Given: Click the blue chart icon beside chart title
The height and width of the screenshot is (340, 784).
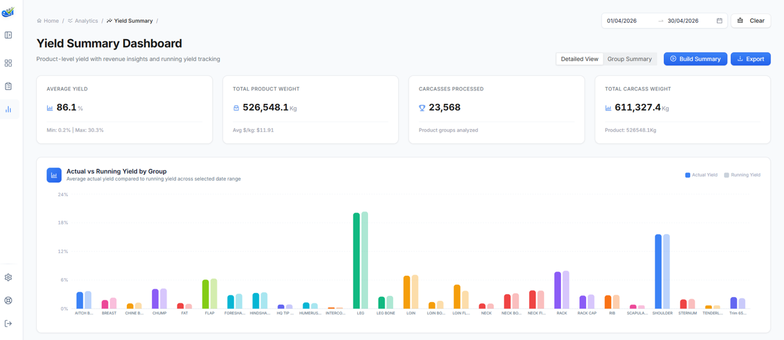Looking at the screenshot, I should 54,175.
